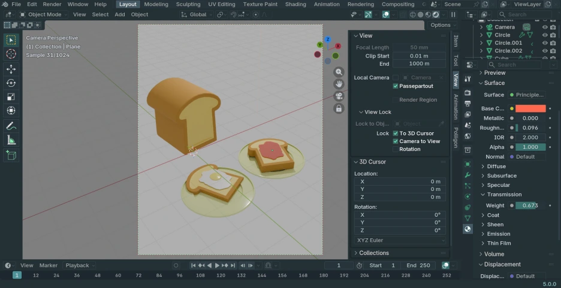Screen dimensions: 561x288
Task: Open the View Layer properties tab icon
Action: pyautogui.click(x=467, y=114)
